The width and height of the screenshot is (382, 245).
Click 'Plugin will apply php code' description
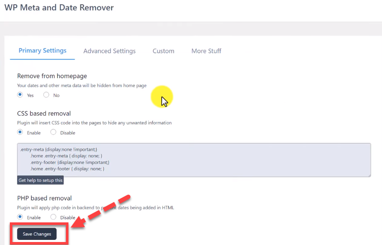pos(95,208)
